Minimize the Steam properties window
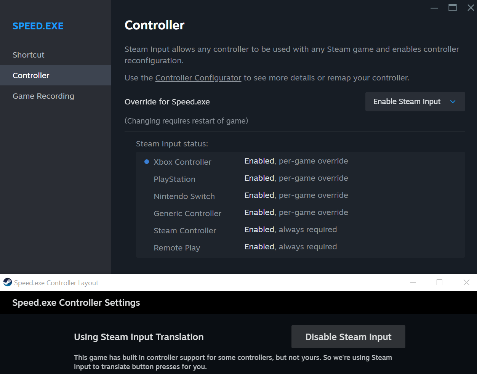The height and width of the screenshot is (374, 477). [x=434, y=8]
